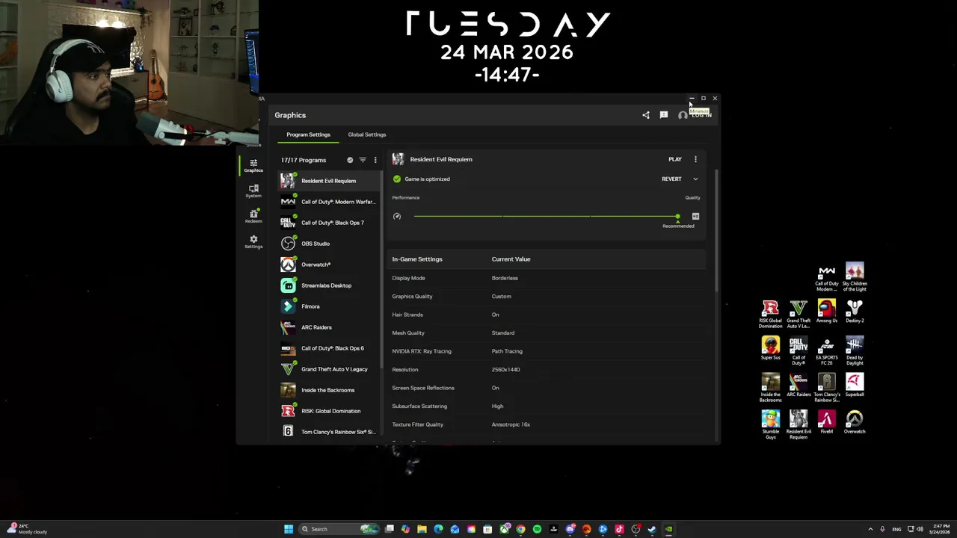This screenshot has width=957, height=538.
Task: Click the share icon in the Graphics header
Action: [646, 115]
